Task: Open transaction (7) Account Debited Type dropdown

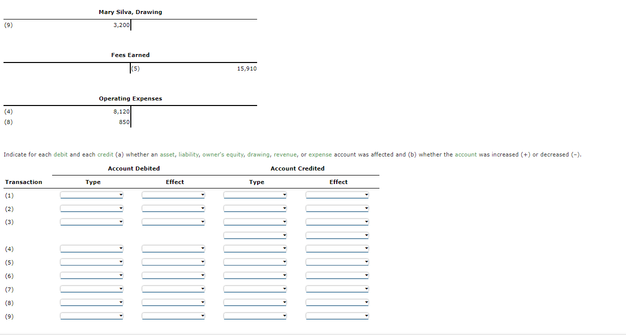Action: [92, 289]
